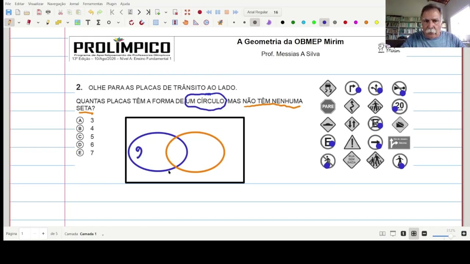This screenshot has width=470, height=264.
Task: Create a new document
Action: tap(18, 12)
